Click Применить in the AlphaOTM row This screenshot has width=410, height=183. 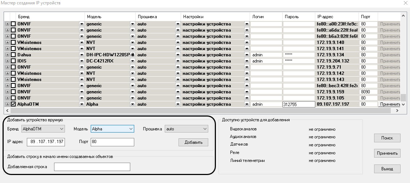pyautogui.click(x=390, y=104)
